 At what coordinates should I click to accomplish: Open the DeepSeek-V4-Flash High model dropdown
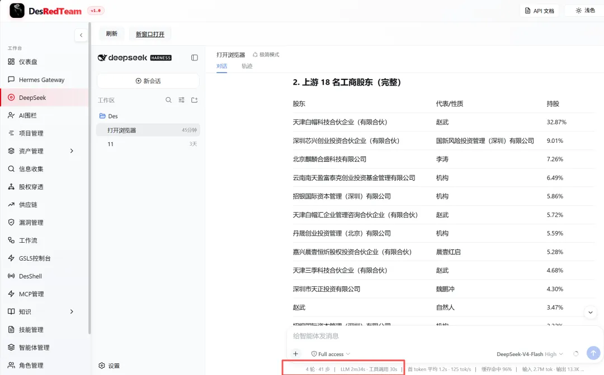(x=530, y=354)
